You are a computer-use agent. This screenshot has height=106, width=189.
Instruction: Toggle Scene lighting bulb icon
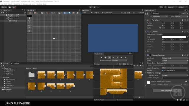(x=69, y=13)
